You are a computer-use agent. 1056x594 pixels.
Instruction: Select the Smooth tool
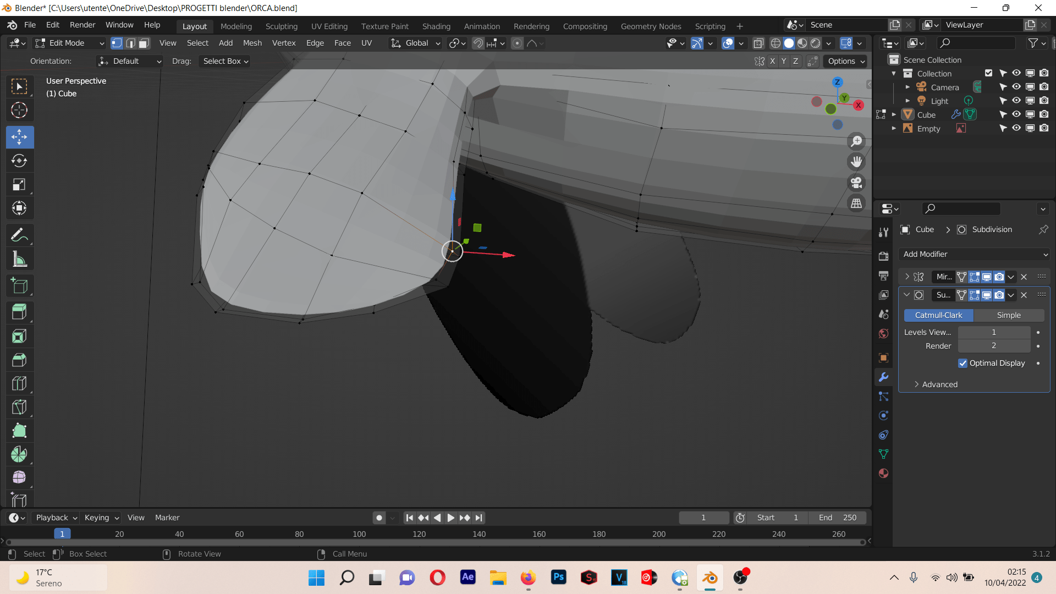pyautogui.click(x=19, y=477)
